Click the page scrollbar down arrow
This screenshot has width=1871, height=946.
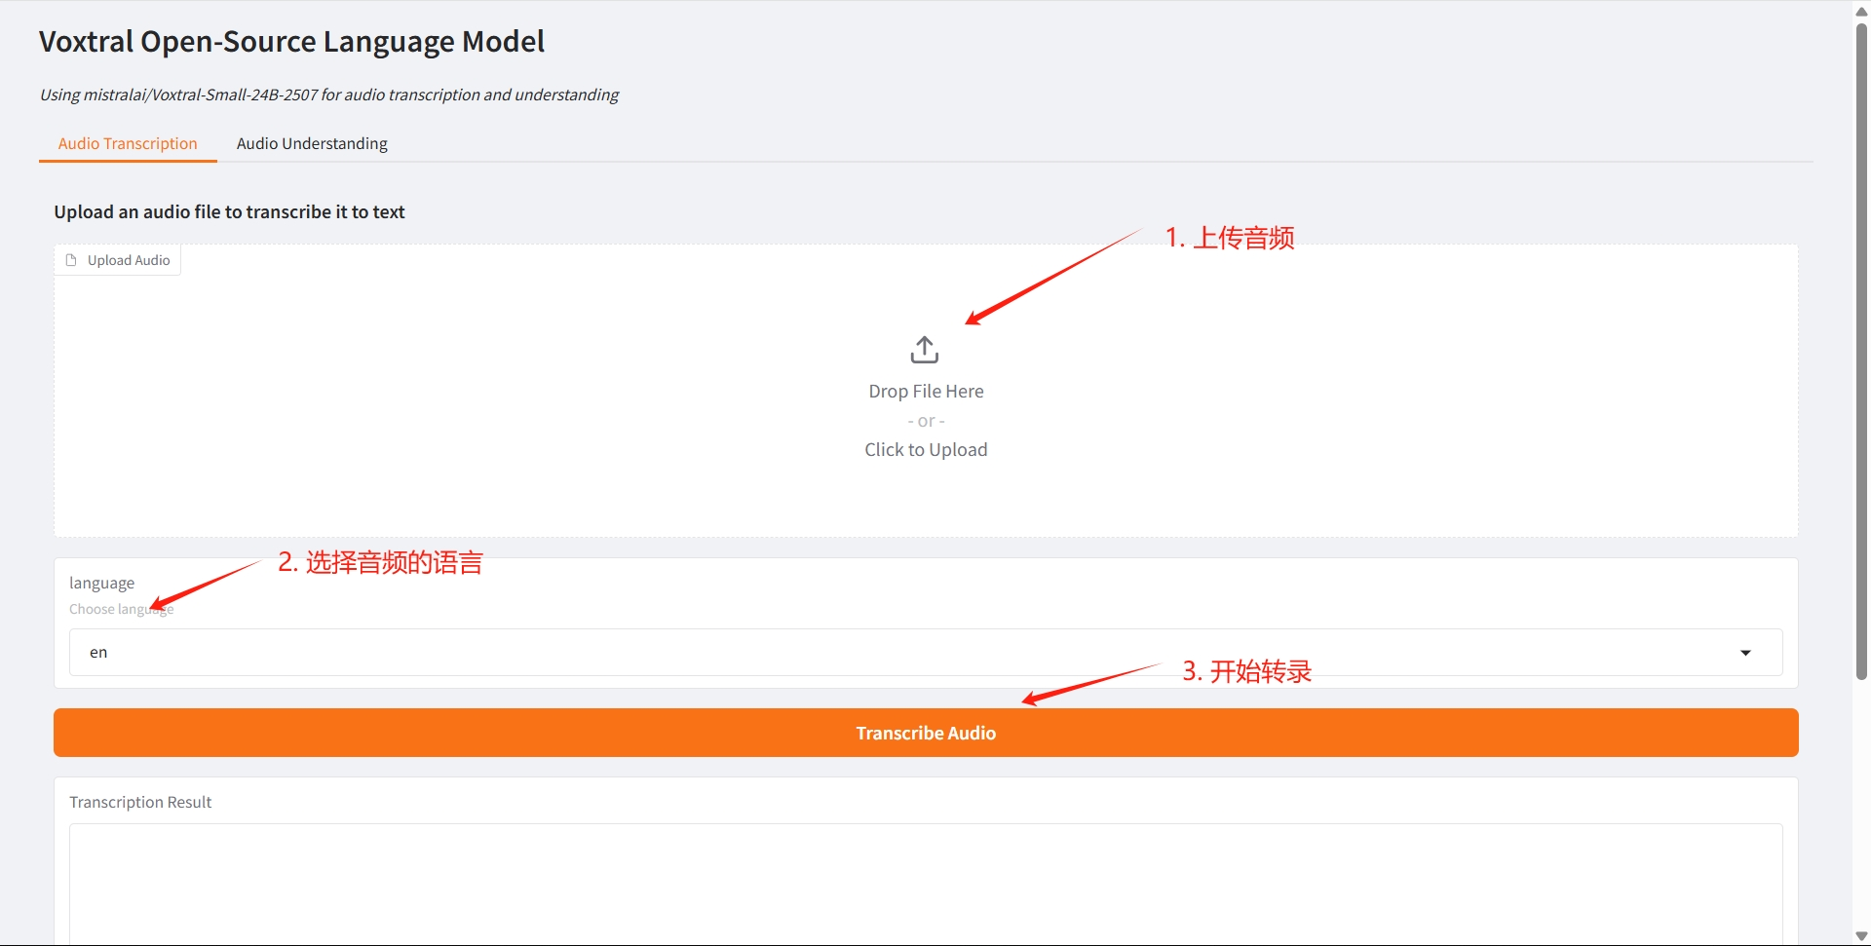[1861, 936]
